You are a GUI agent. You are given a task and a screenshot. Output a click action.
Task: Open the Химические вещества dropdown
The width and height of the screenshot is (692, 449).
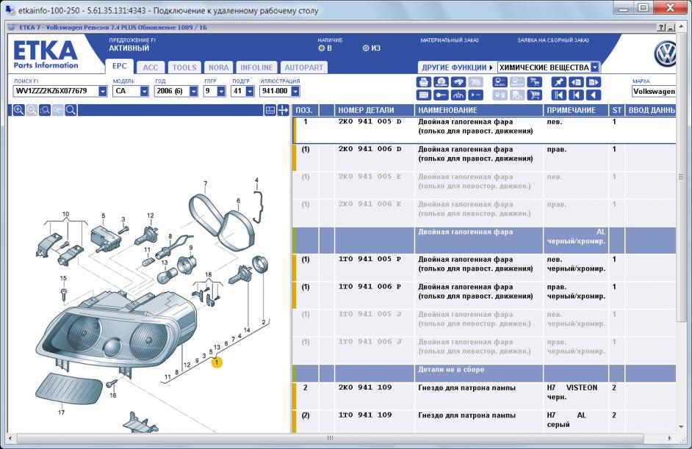click(x=595, y=67)
